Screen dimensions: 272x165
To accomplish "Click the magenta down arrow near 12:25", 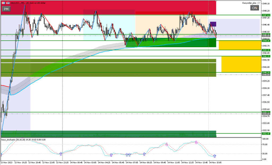I will [196, 142].
